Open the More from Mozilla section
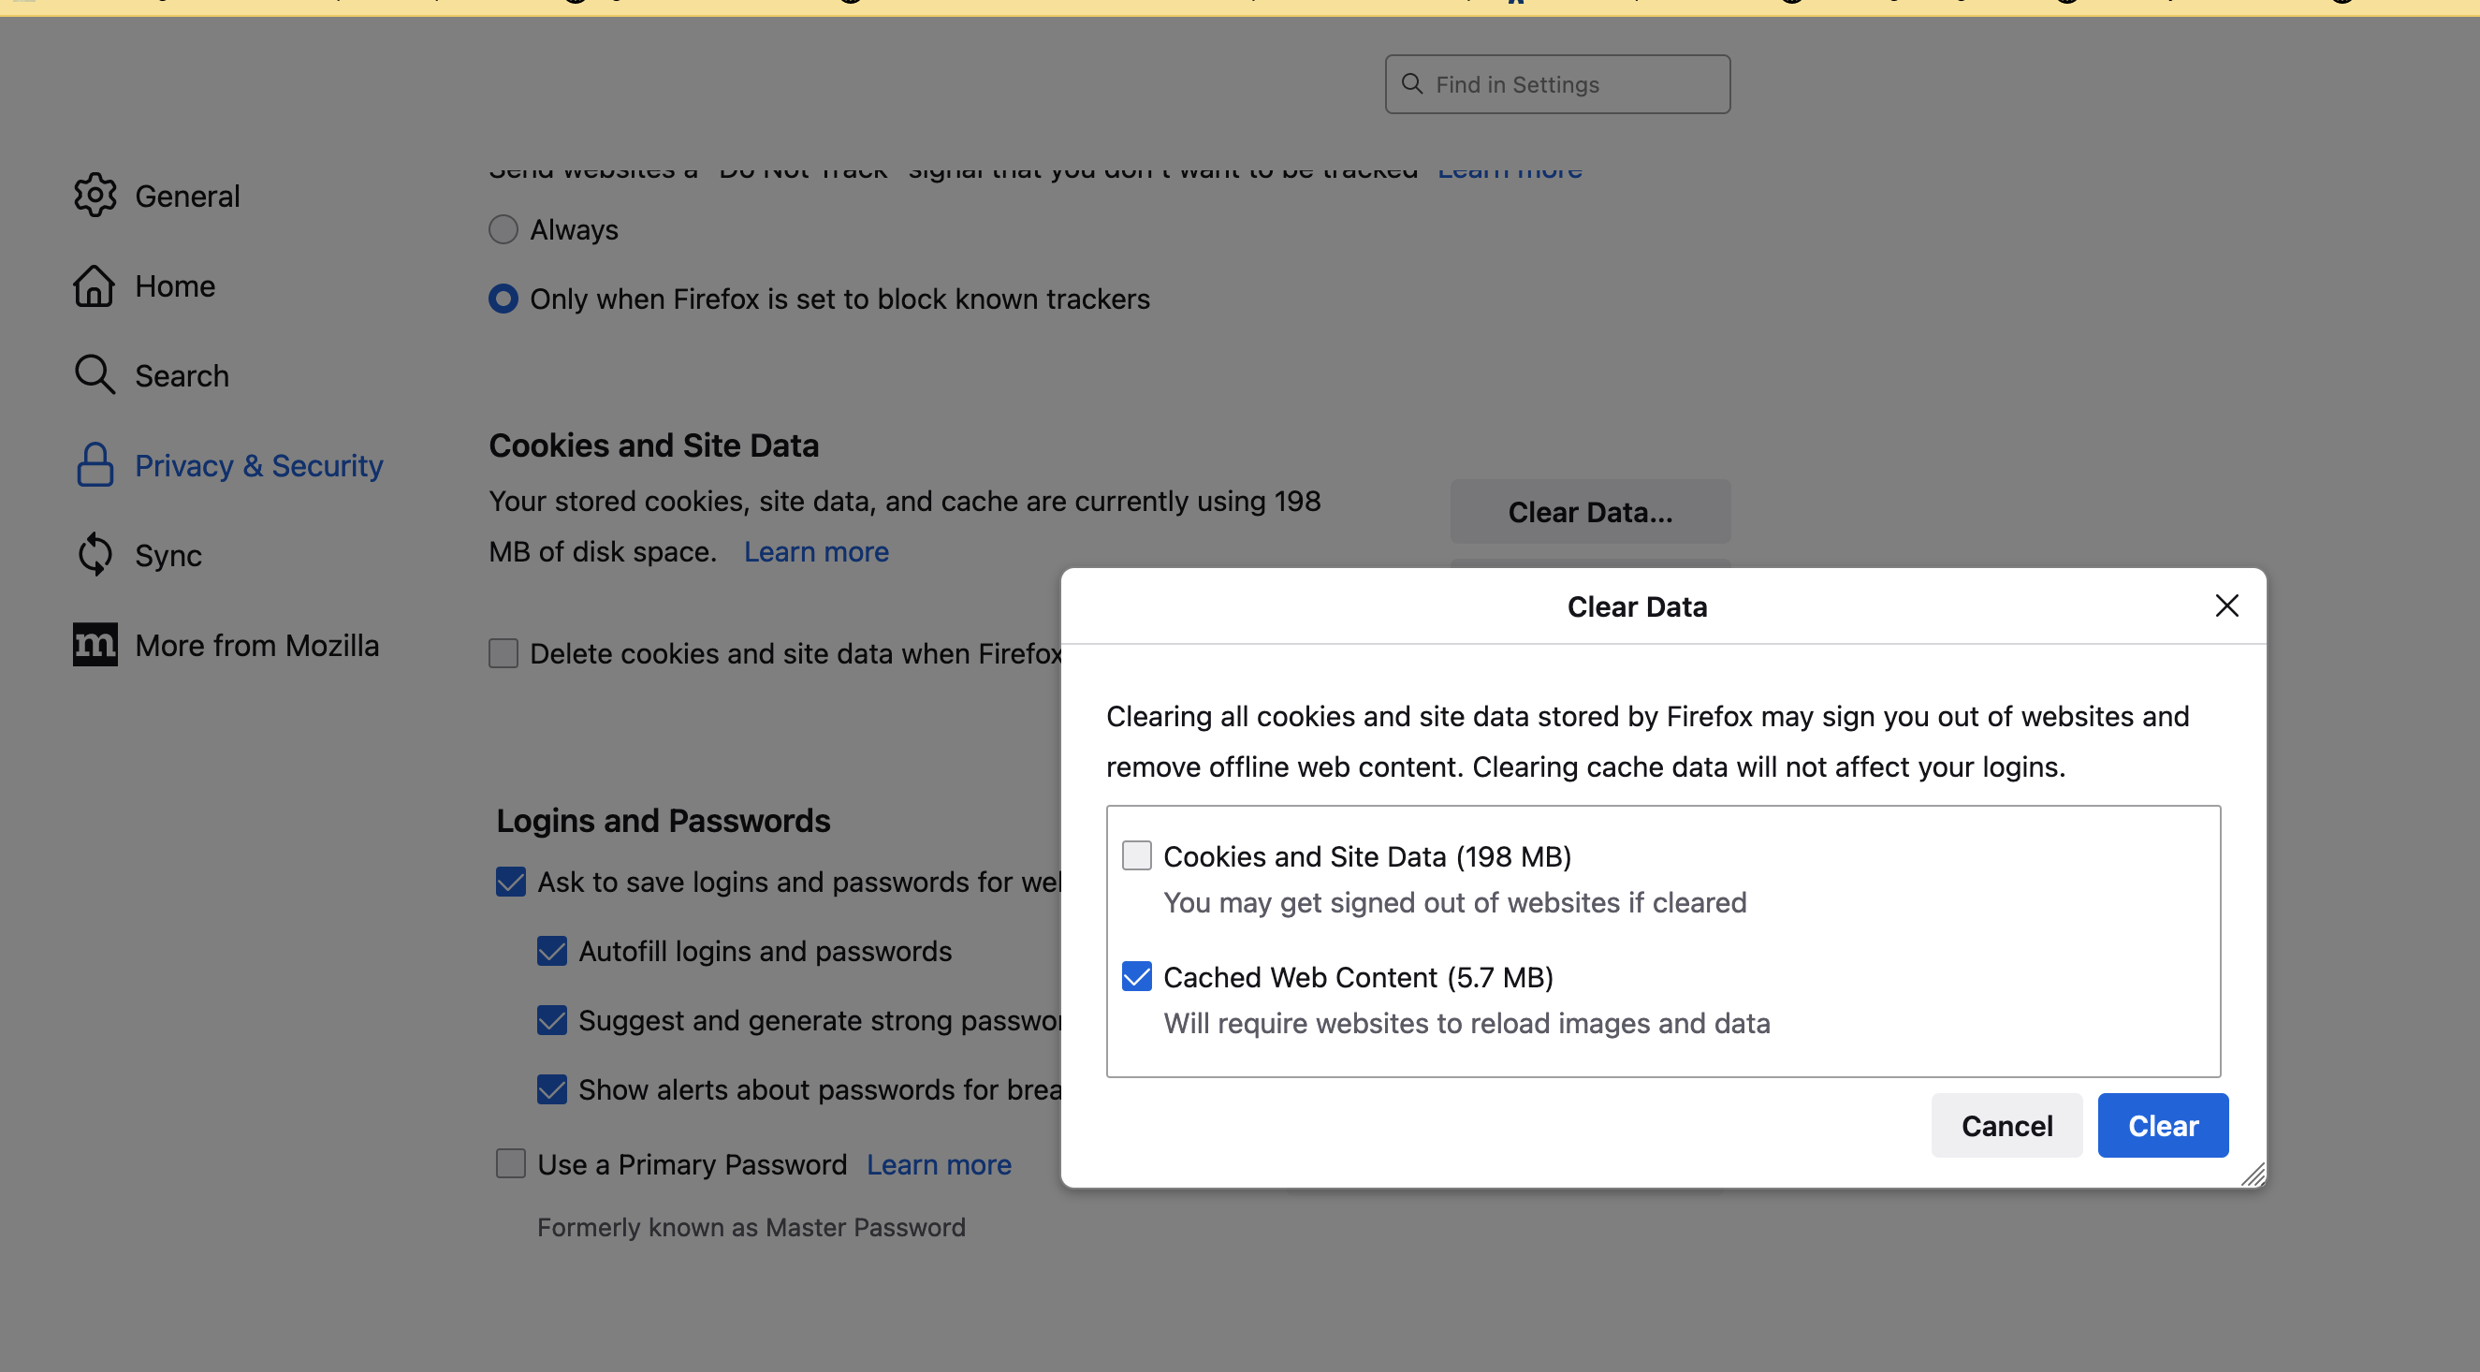 click(256, 644)
